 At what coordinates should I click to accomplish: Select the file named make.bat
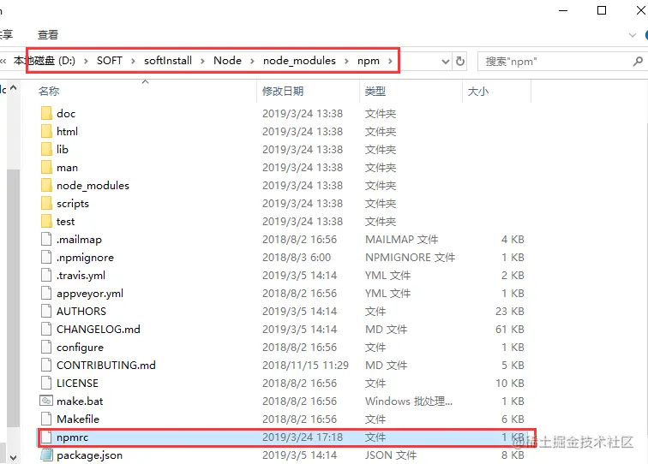coord(80,401)
